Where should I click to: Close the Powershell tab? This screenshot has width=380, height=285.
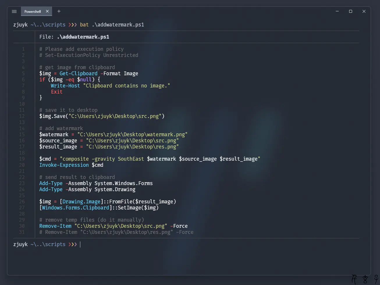47,11
